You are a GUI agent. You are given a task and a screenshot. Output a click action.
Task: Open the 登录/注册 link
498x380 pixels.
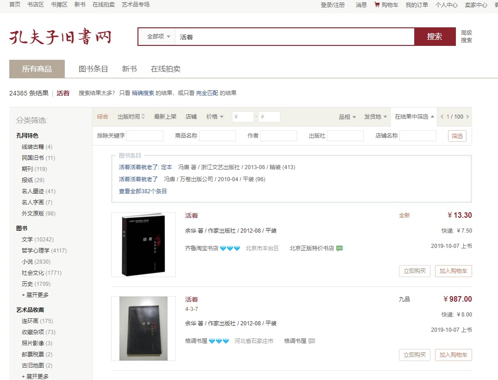(332, 5)
